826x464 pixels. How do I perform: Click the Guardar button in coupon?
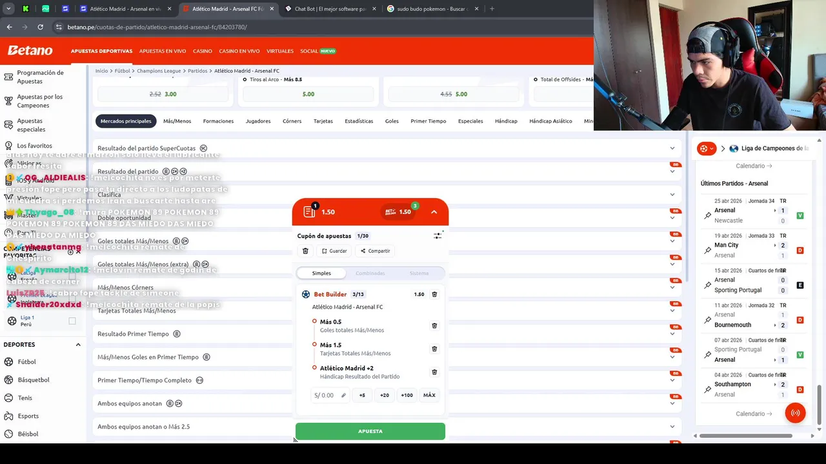pos(334,251)
